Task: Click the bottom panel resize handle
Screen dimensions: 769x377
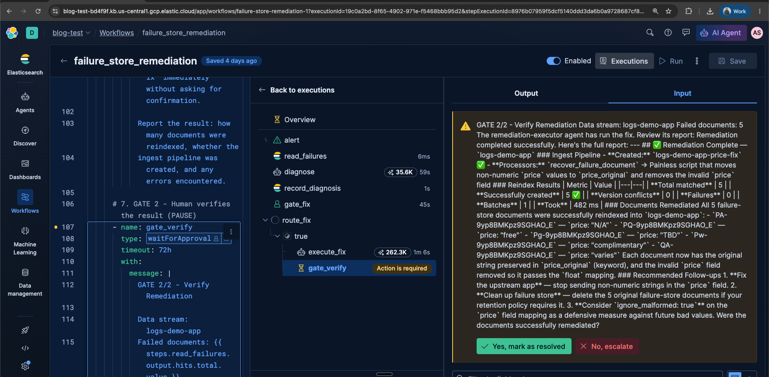Action: point(384,374)
